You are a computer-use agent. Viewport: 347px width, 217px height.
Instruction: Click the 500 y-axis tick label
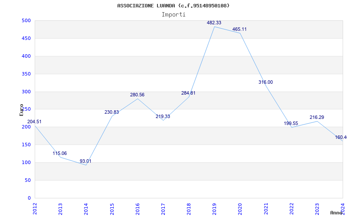[26, 20]
